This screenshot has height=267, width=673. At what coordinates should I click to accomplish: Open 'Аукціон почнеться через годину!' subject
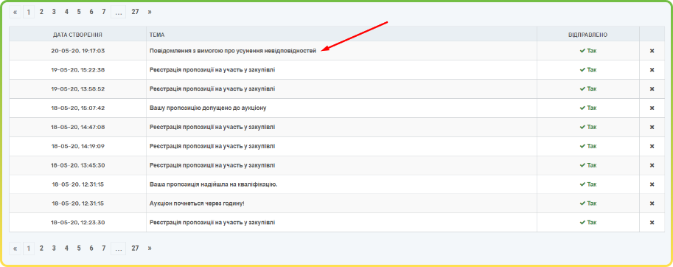197,204
